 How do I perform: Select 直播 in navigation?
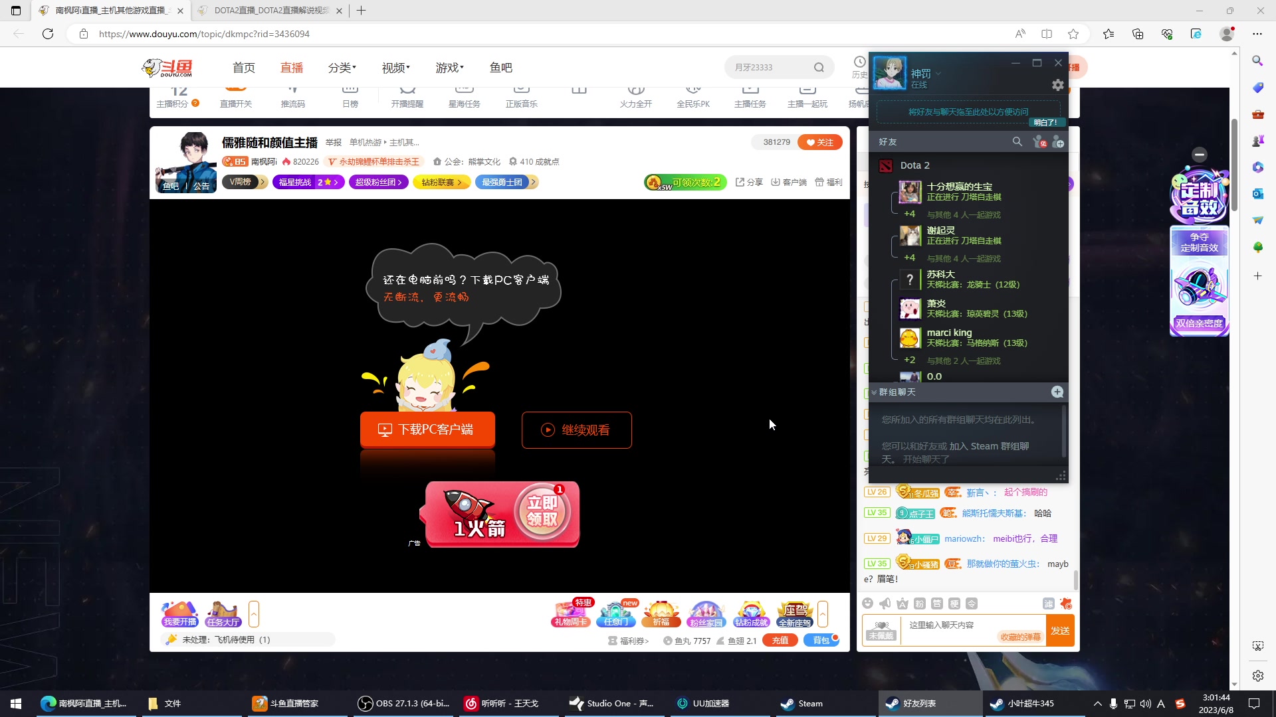(292, 67)
